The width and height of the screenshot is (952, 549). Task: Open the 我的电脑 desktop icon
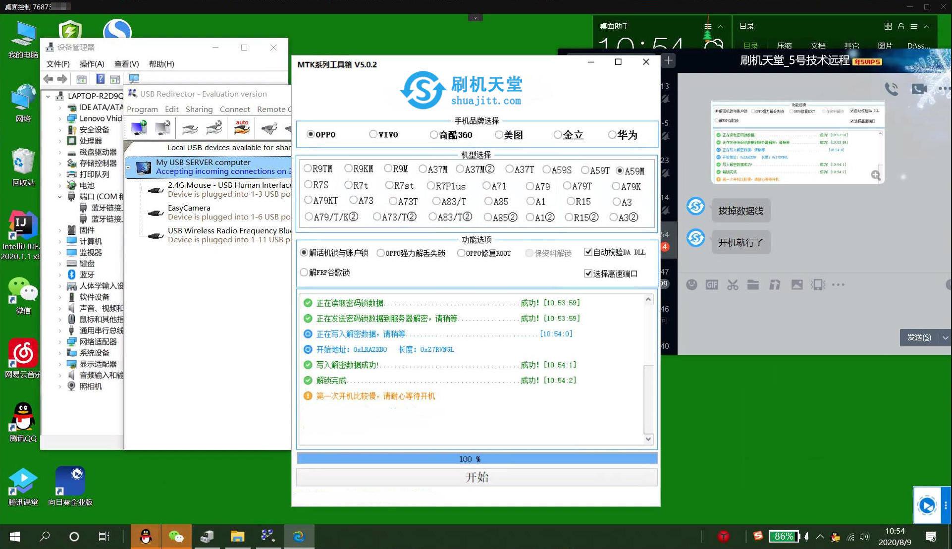23,40
